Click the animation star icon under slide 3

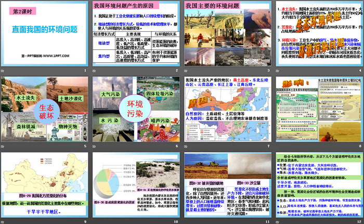pos(186,71)
